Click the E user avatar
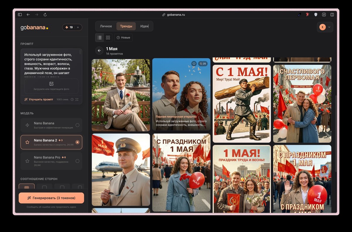The width and height of the screenshot is (352, 232). 322,27
